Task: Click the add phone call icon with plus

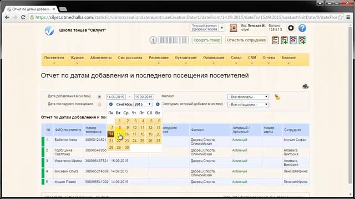Action: click(302, 40)
